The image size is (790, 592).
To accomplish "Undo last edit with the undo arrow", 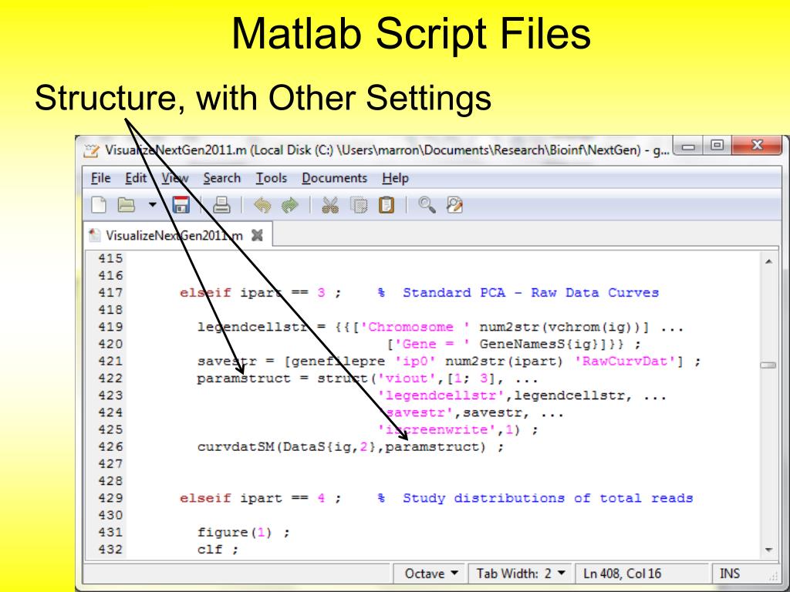I will tap(262, 205).
